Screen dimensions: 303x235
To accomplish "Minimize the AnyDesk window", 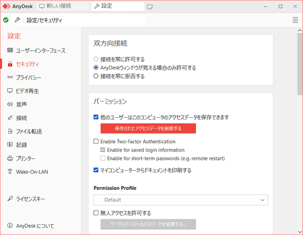I will 266,6.
